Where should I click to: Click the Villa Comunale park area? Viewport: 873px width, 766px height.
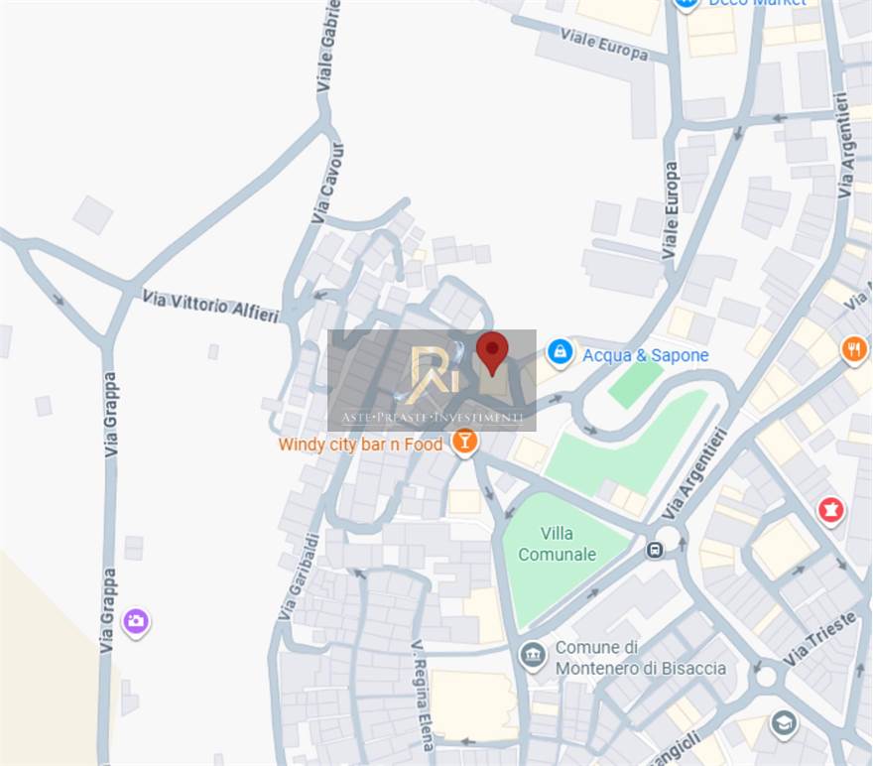click(557, 544)
